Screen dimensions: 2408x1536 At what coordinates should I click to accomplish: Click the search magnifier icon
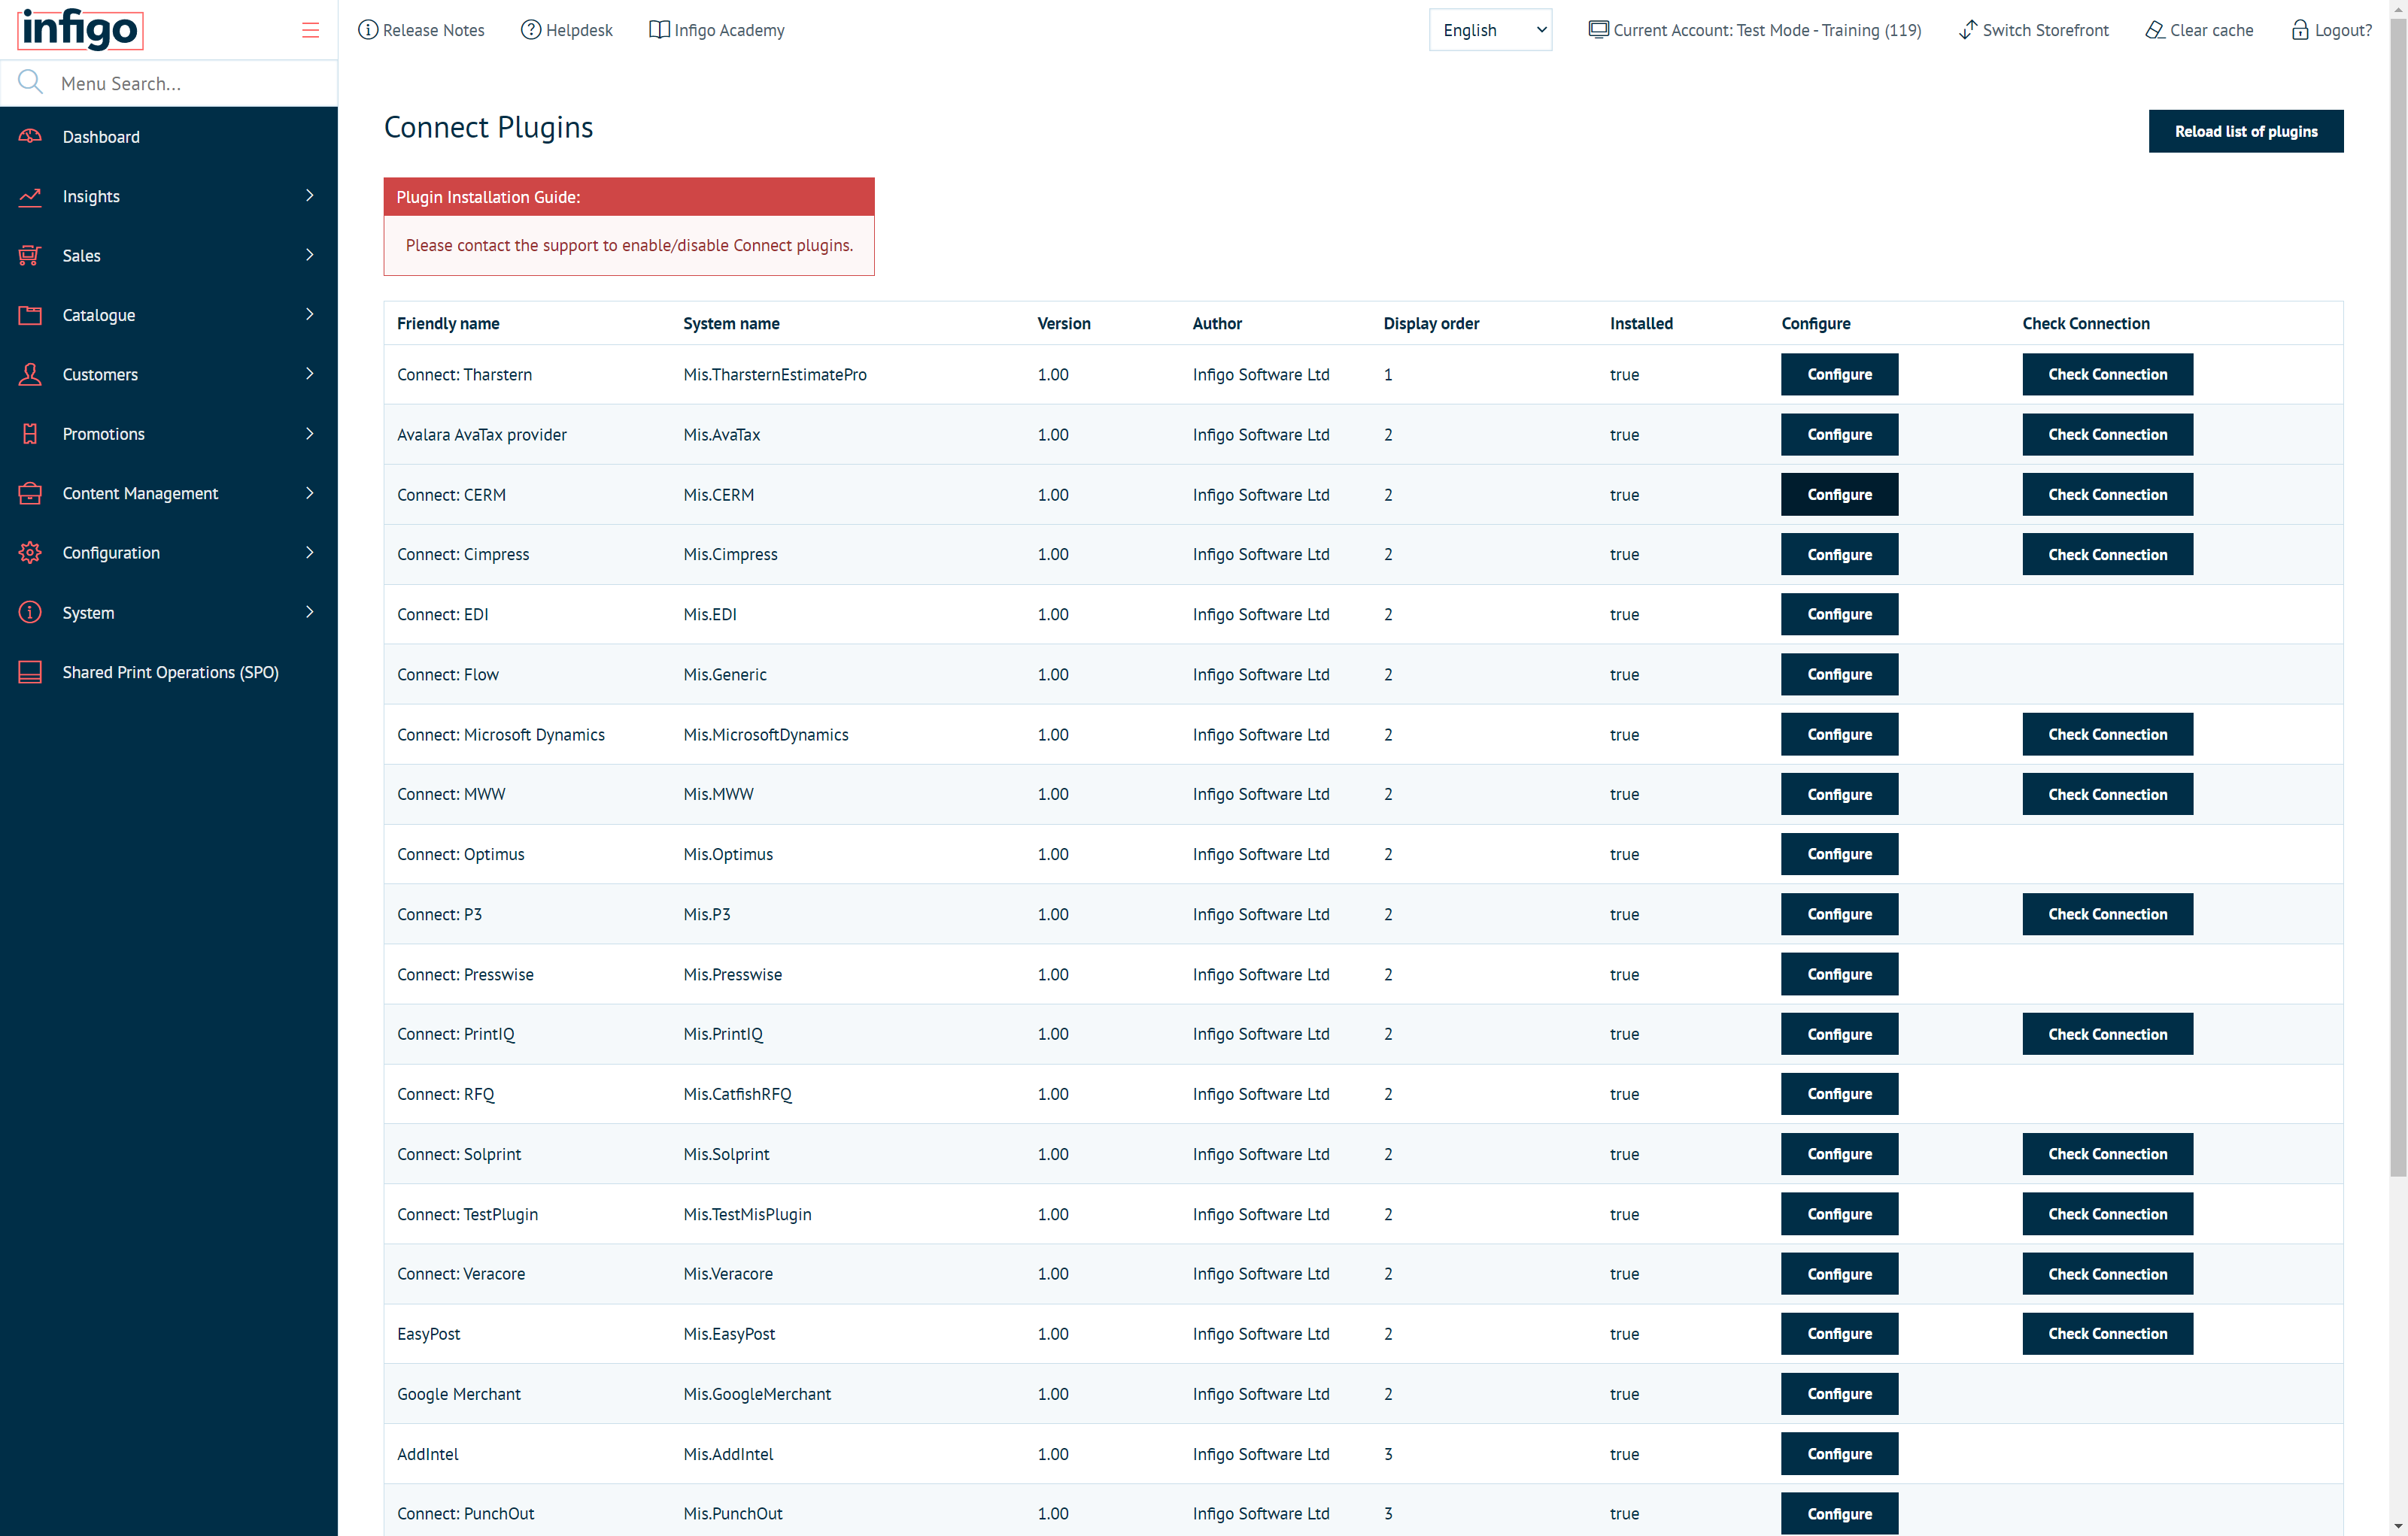(30, 82)
